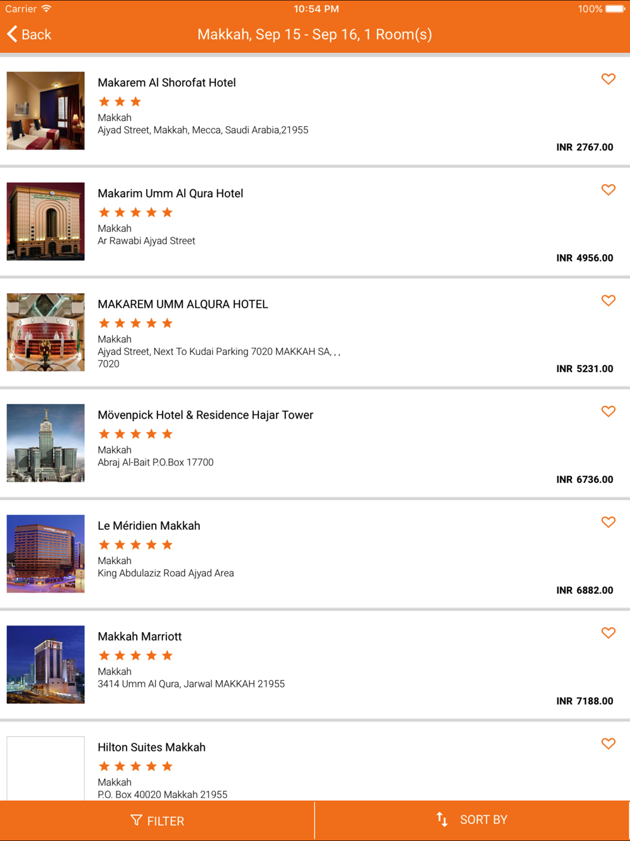Image resolution: width=630 pixels, height=841 pixels.
Task: Open the SORT BY options
Action: click(x=483, y=820)
